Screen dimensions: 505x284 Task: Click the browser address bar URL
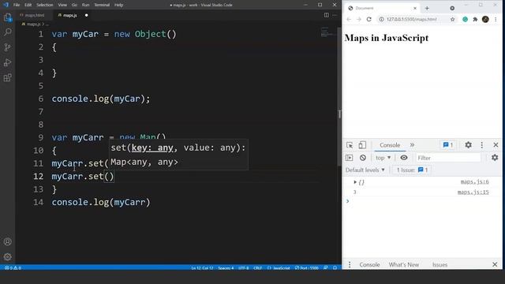coord(412,19)
